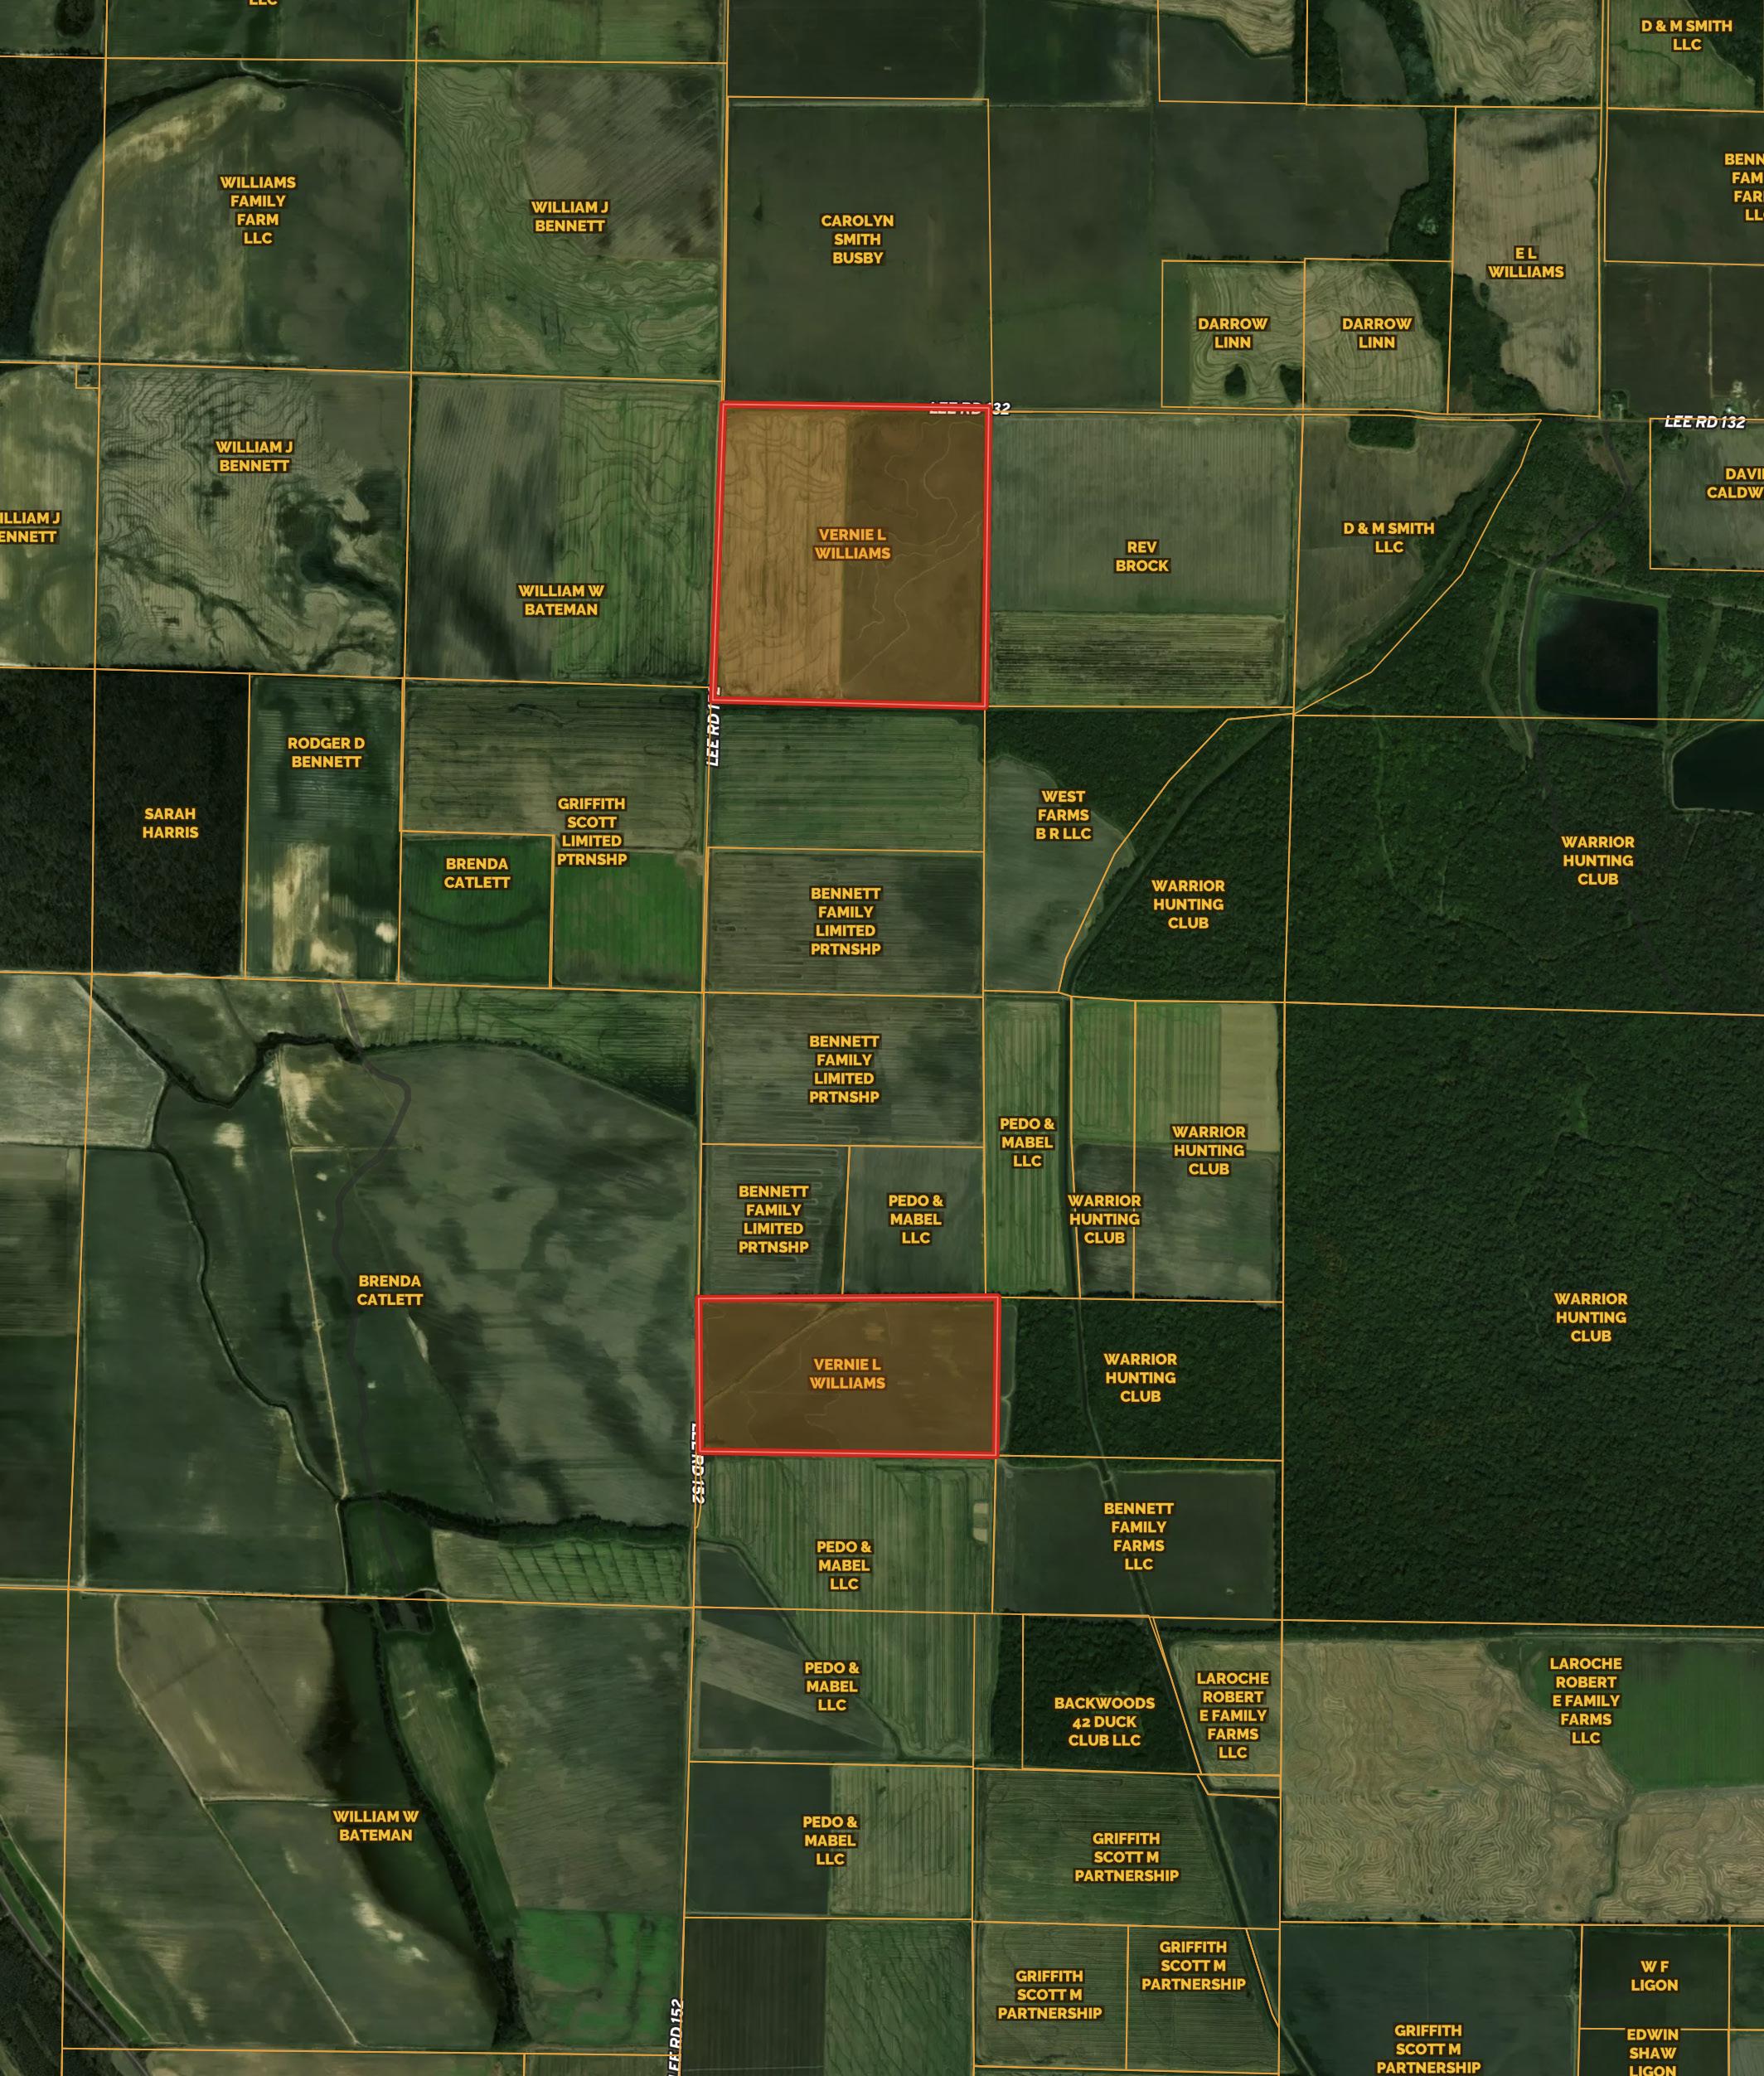Screen dimensions: 1764x2076
Task: Click the E L Williams parcel label
Action: (1525, 263)
